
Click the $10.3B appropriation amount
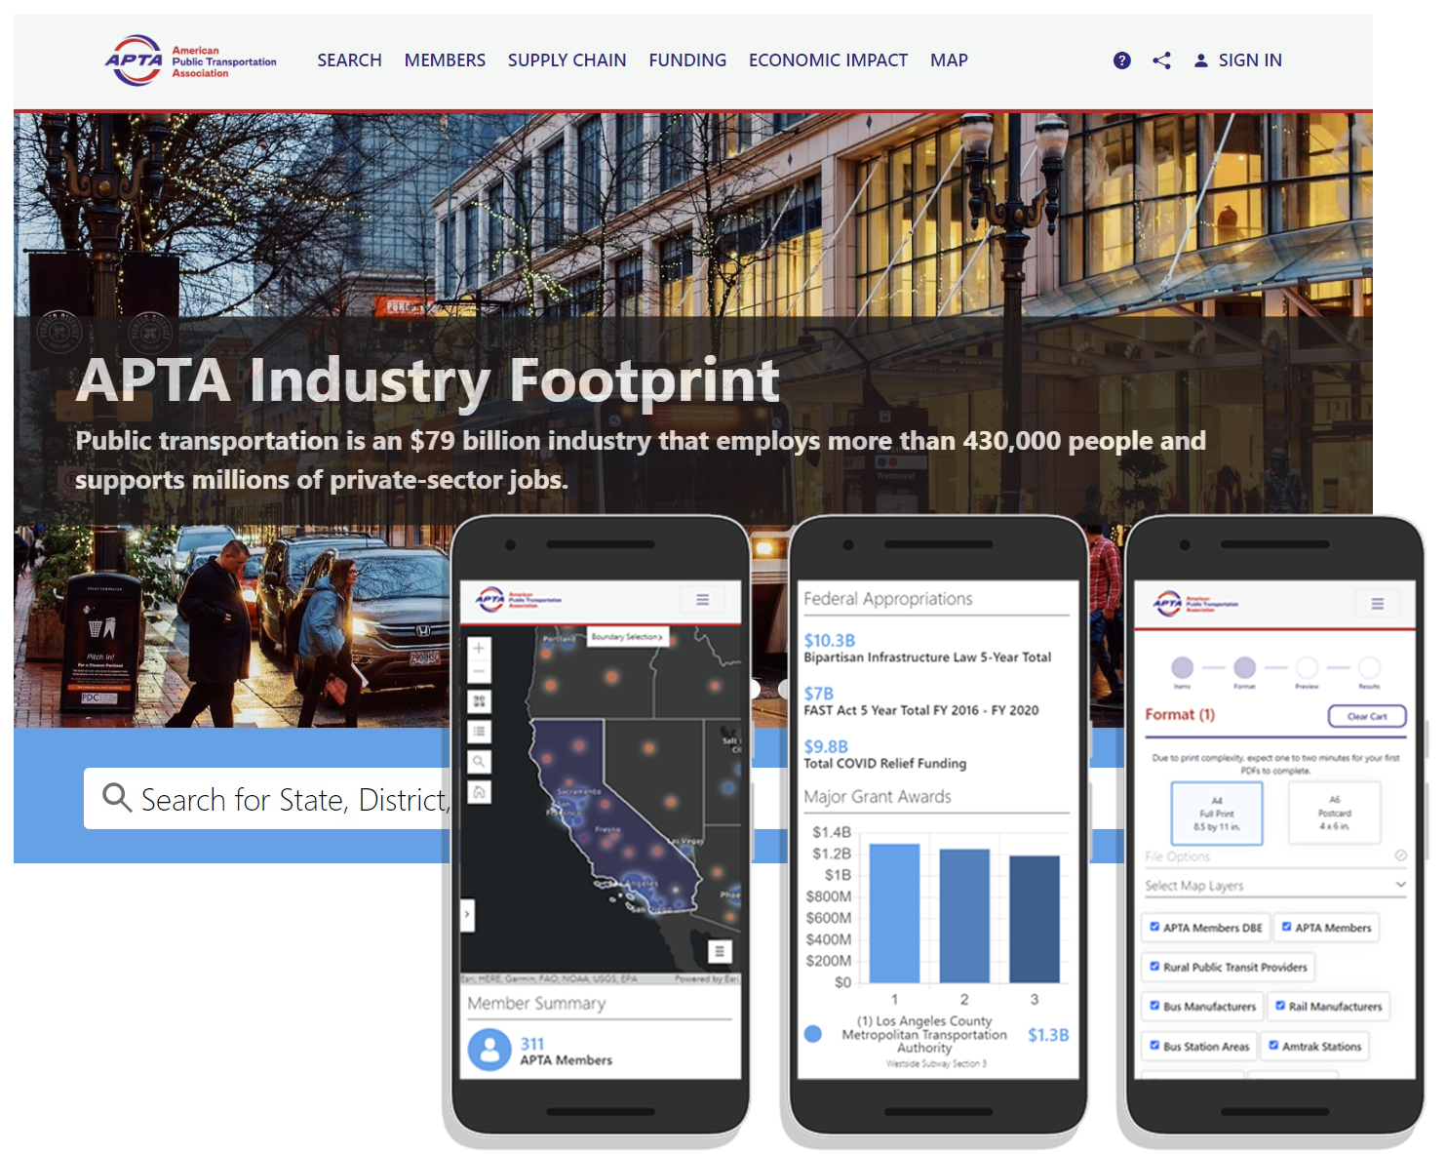click(x=829, y=640)
